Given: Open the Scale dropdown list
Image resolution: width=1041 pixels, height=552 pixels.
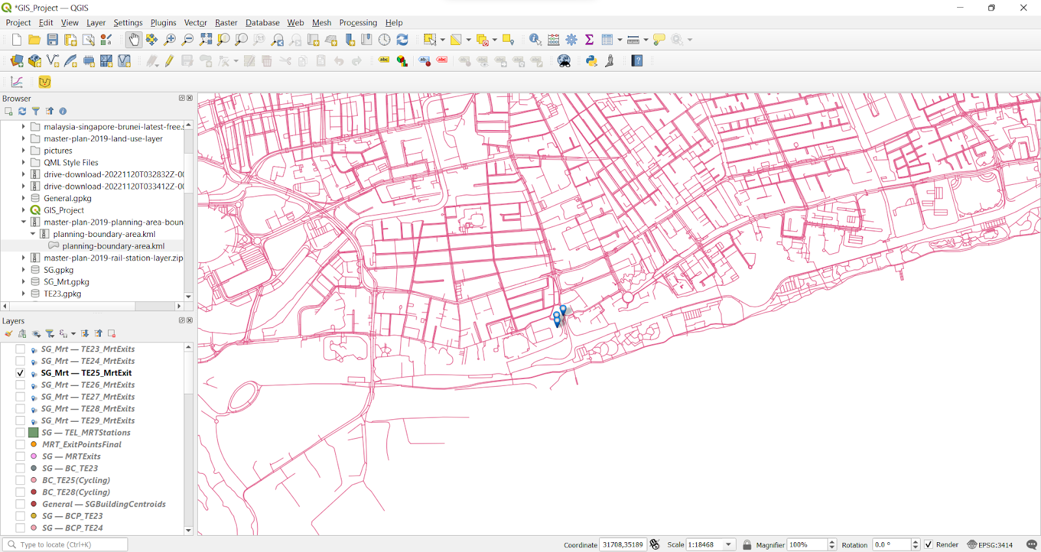Looking at the screenshot, I should (x=729, y=545).
